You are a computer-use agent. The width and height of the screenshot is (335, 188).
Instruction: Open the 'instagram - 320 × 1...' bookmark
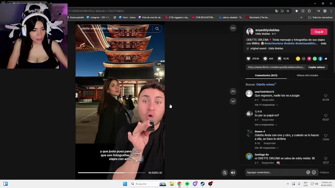(98, 17)
